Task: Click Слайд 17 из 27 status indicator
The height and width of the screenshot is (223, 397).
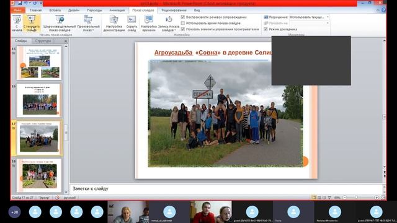Action: 22,198
